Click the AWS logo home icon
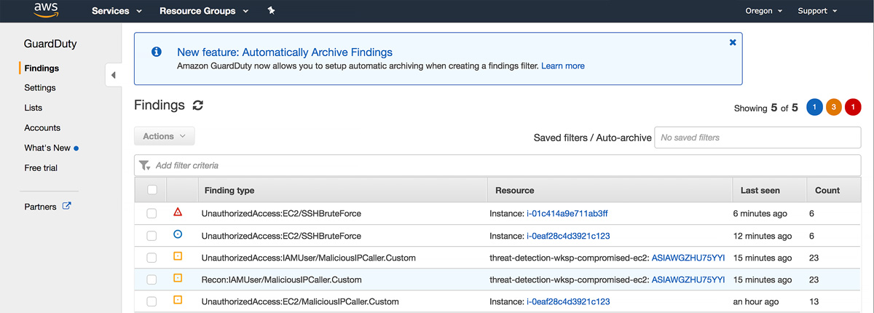Image resolution: width=874 pixels, height=313 pixels. coord(46,10)
